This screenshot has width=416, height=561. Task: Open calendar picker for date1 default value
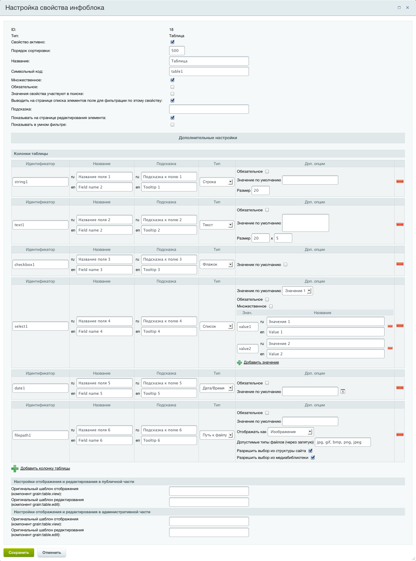(x=343, y=392)
